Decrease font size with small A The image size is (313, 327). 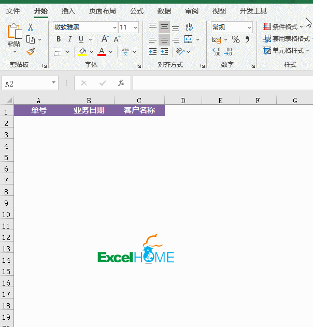[x=117, y=39]
